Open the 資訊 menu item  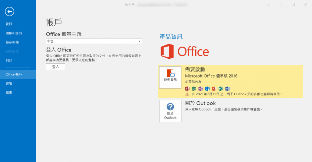[x=9, y=24]
